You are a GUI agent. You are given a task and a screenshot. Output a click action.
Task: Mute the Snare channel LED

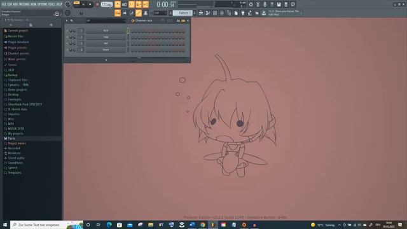(x=67, y=50)
